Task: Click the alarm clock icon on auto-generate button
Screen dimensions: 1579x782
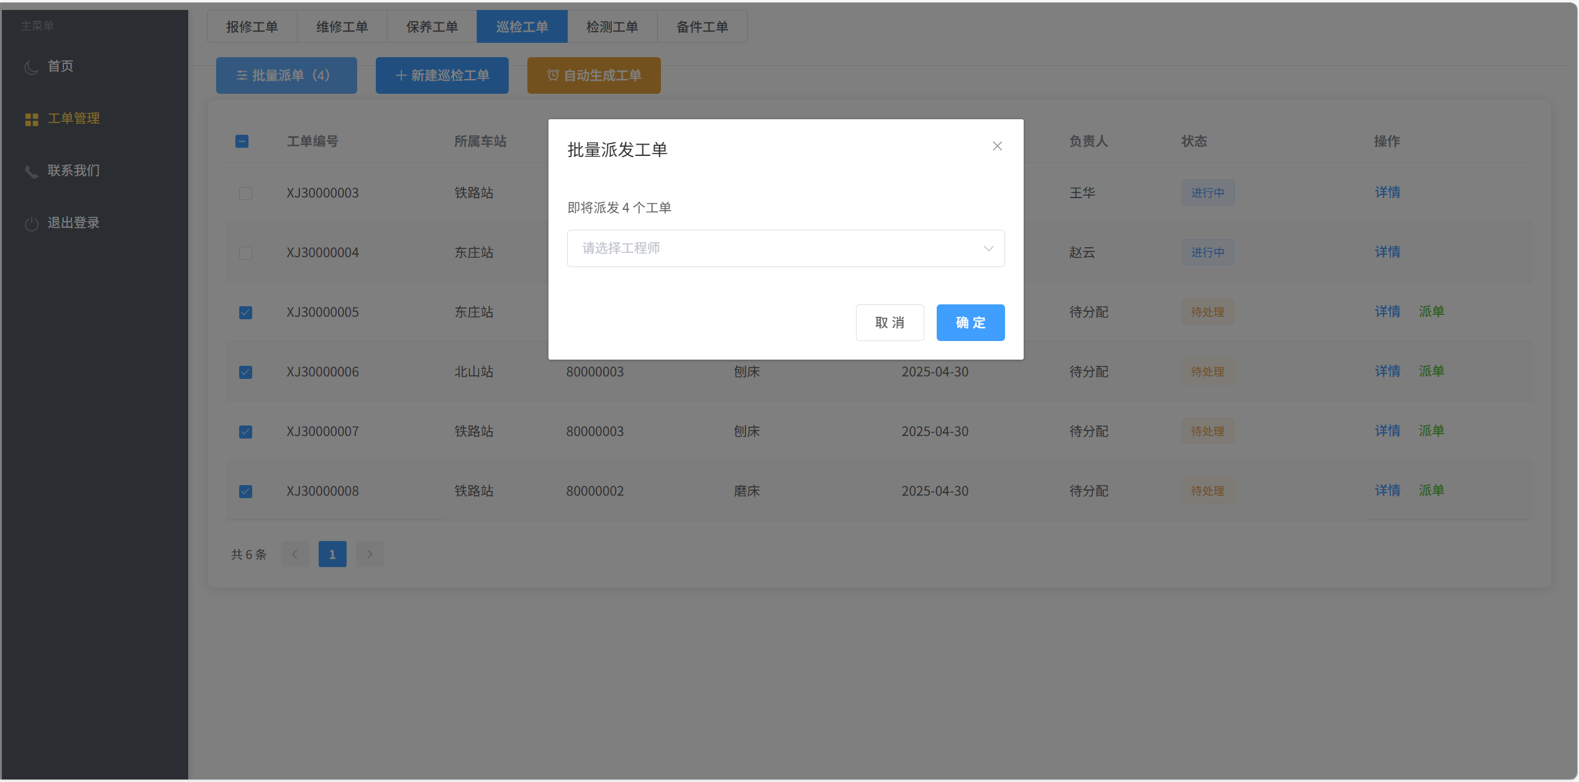Action: [x=552, y=75]
